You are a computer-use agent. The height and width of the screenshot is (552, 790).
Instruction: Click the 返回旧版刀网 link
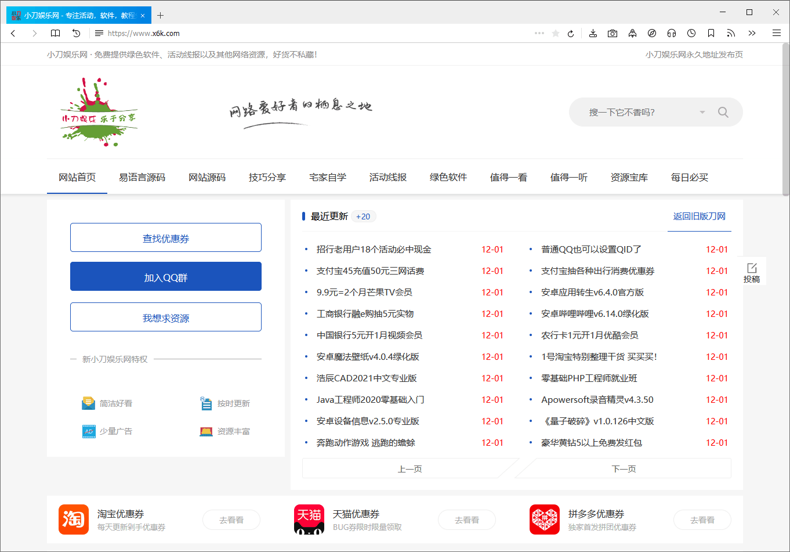pos(699,216)
